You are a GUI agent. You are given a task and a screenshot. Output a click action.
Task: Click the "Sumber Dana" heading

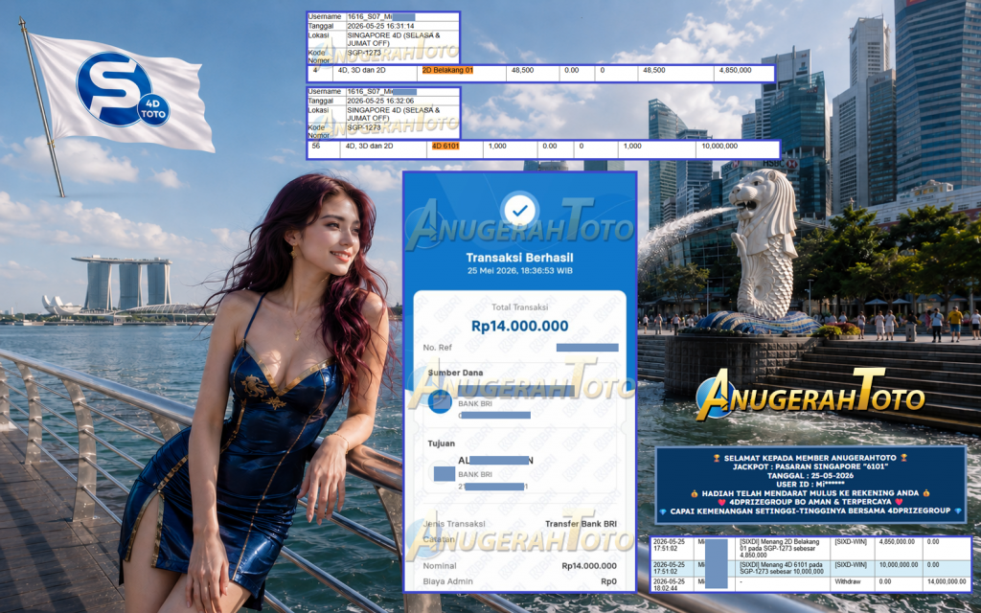point(455,373)
